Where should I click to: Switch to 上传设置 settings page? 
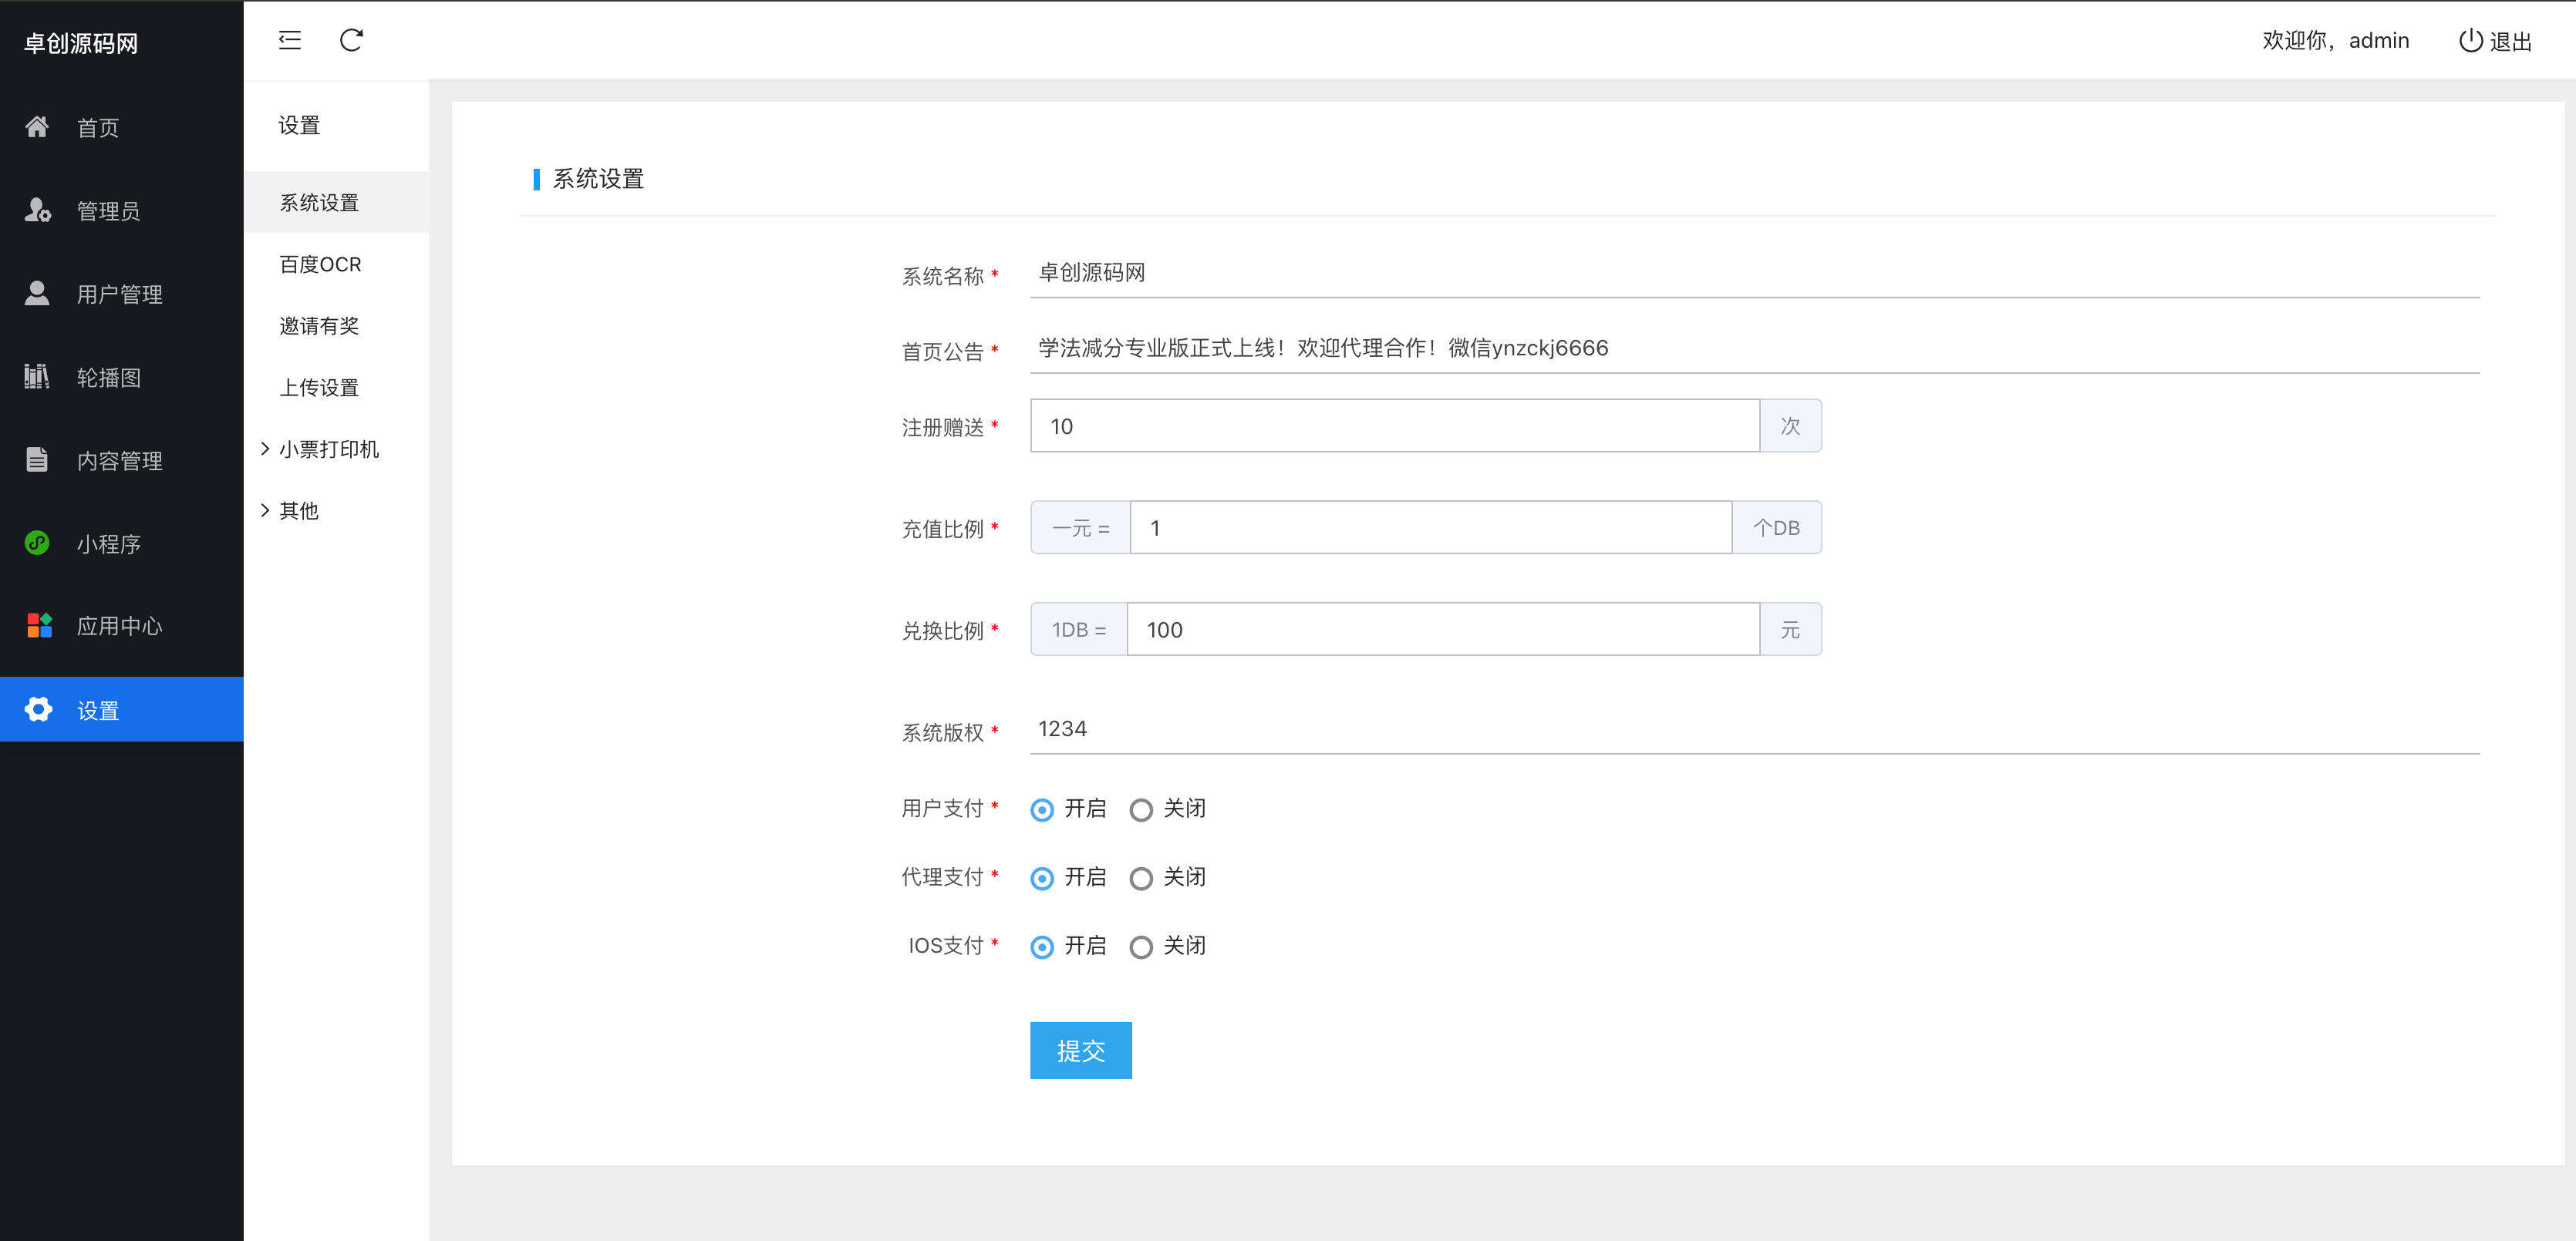pos(319,388)
